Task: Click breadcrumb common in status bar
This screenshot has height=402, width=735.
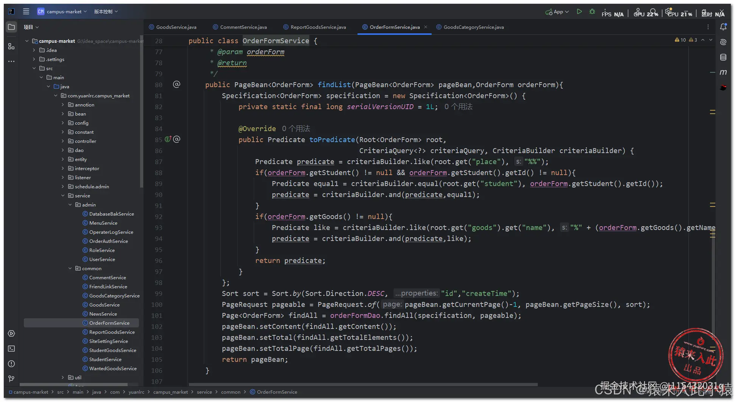Action: [x=231, y=392]
